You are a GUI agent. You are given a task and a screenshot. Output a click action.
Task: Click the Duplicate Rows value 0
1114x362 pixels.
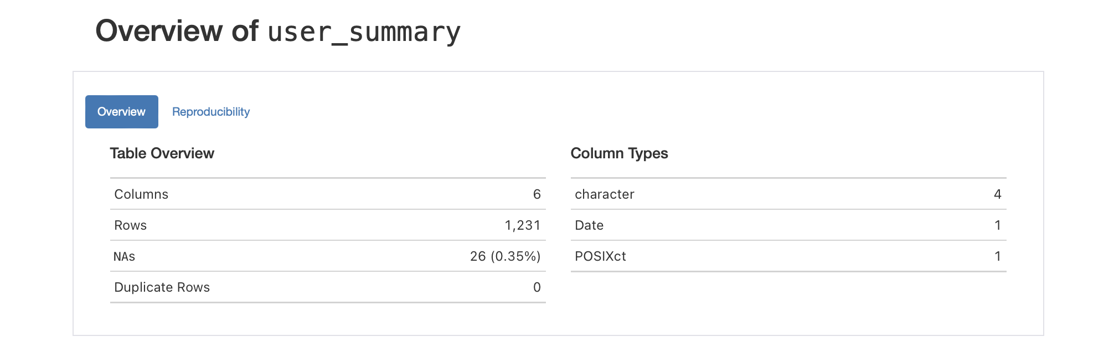tap(537, 287)
